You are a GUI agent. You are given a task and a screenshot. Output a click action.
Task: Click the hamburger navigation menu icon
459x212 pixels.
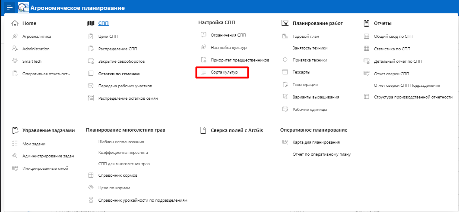pyautogui.click(x=9, y=8)
